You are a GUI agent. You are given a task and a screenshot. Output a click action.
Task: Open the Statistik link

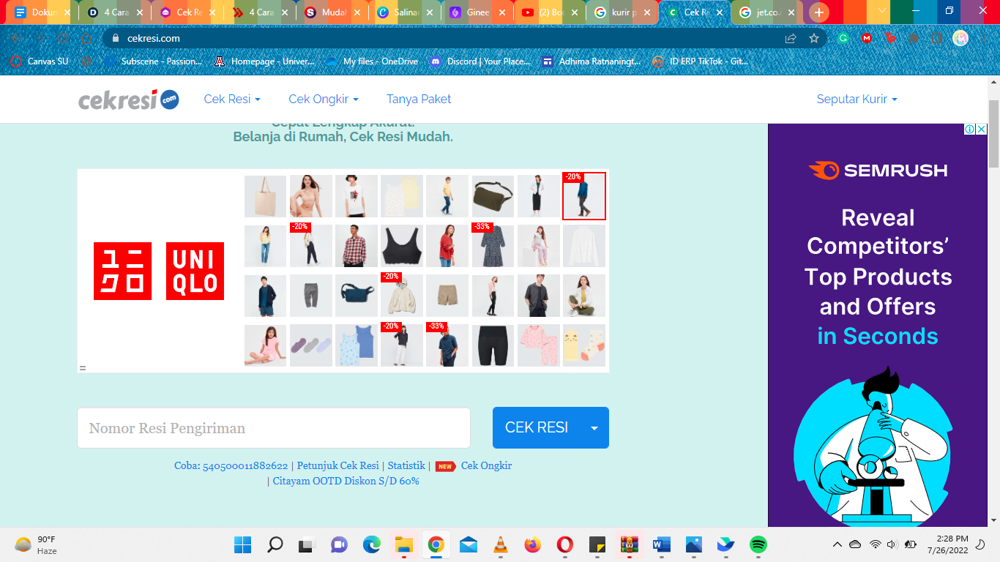(x=406, y=465)
